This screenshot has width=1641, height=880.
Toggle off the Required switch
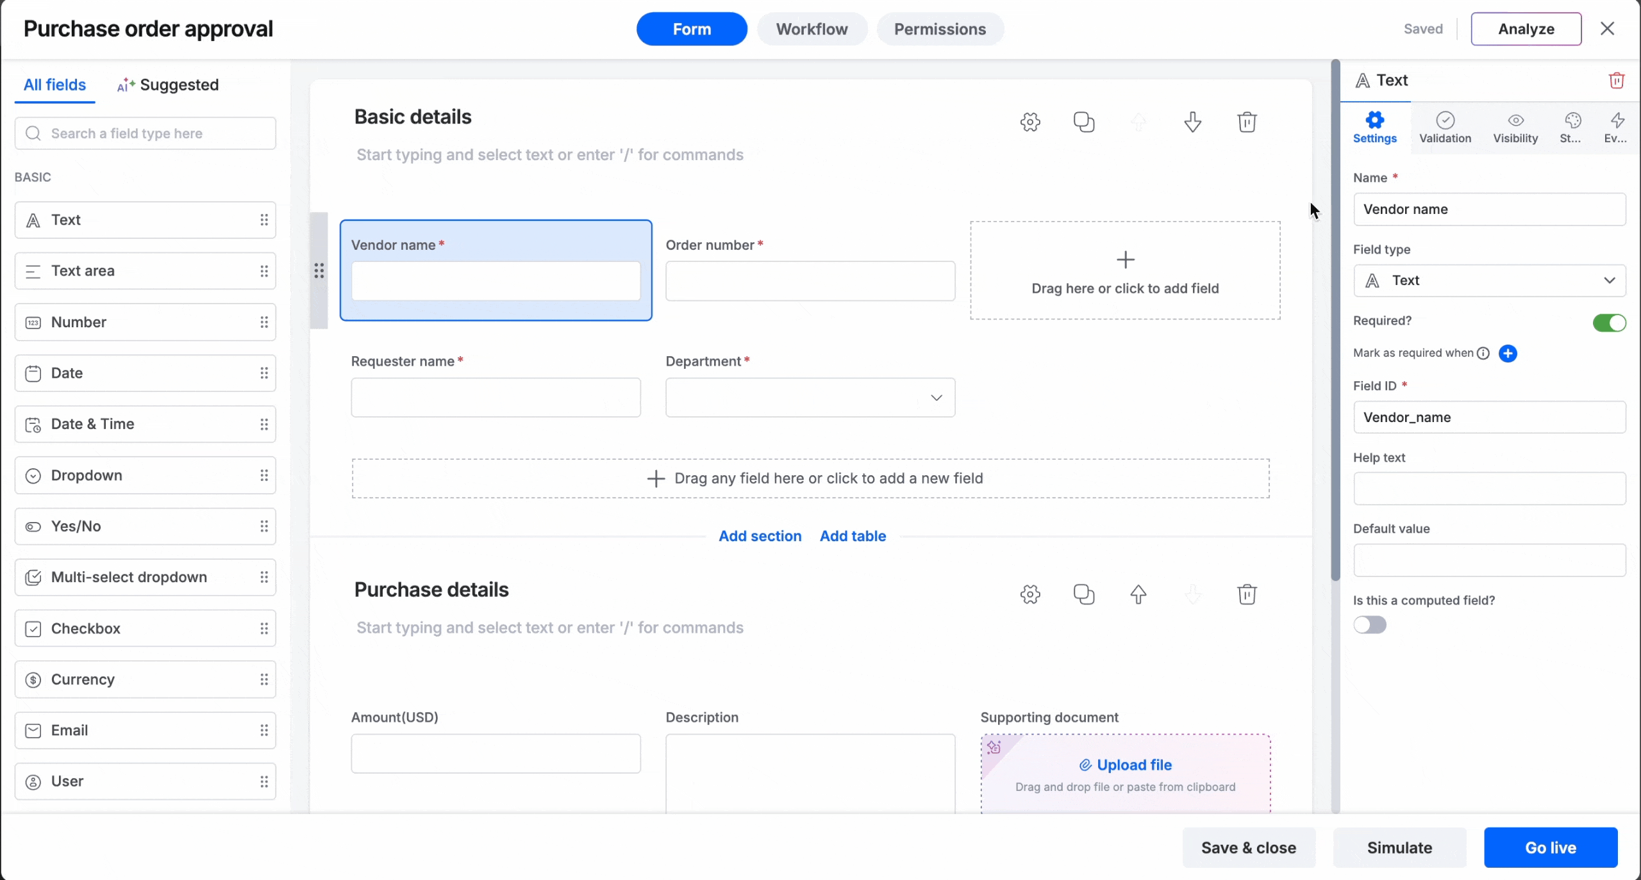click(1608, 323)
